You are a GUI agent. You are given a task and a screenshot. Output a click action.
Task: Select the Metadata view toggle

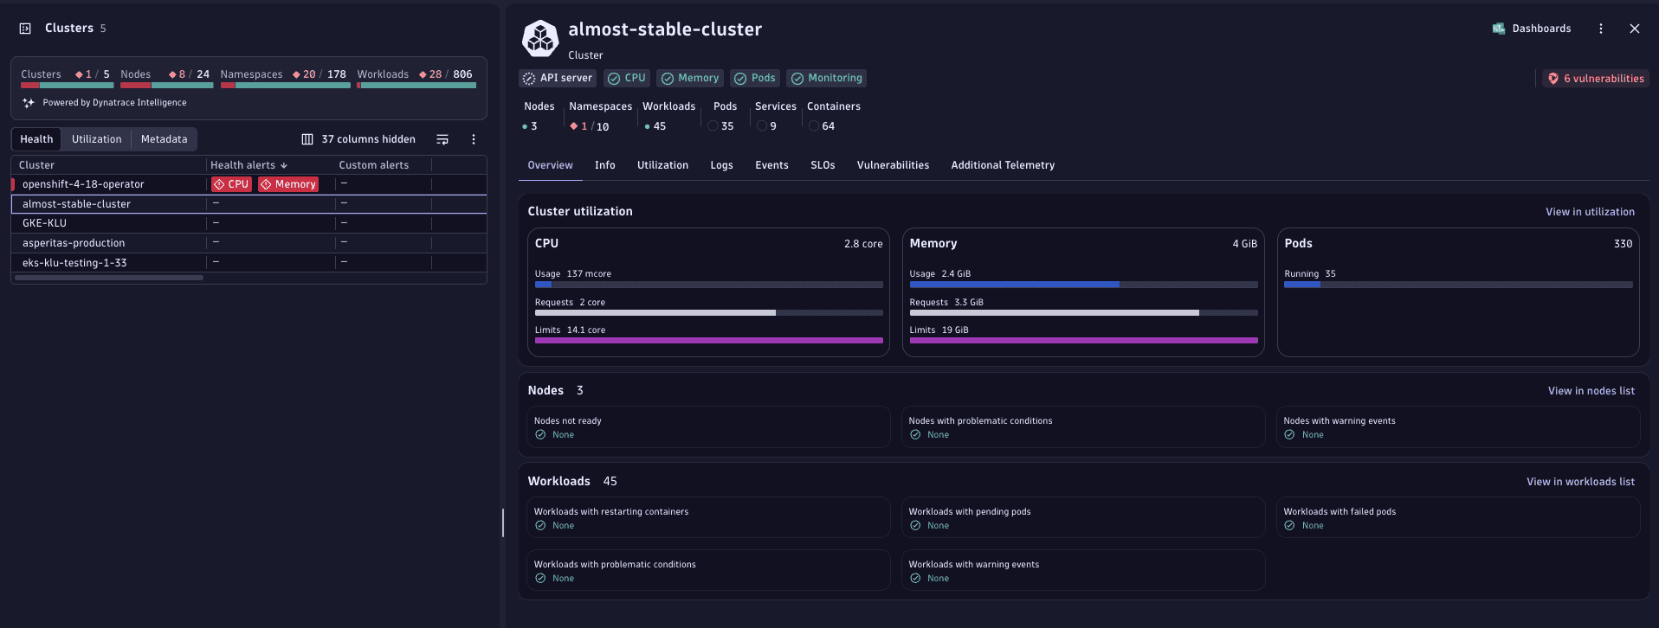point(164,139)
